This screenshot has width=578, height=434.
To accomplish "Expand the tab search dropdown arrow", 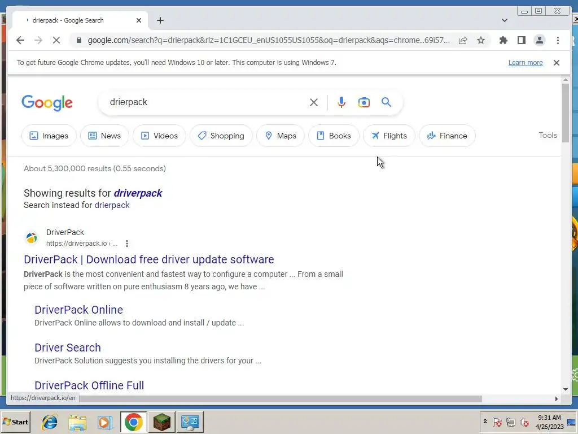I will tap(504, 20).
